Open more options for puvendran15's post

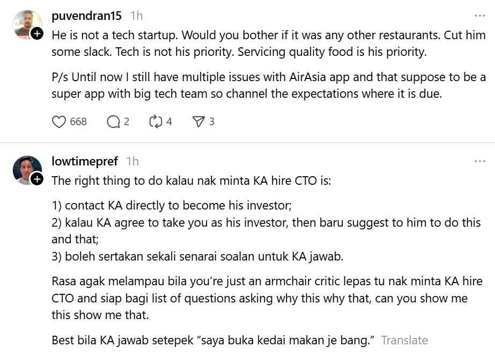pos(479,16)
